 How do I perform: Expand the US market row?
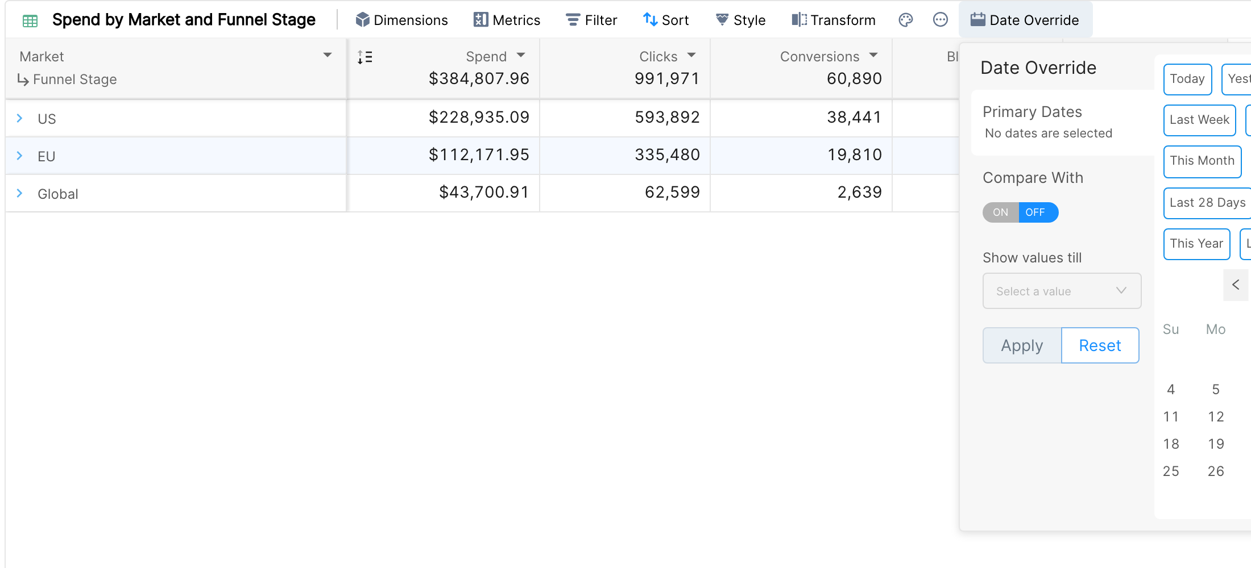coord(20,118)
